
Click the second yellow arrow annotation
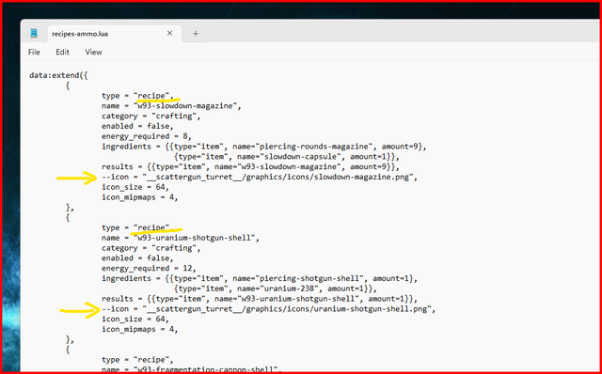pos(80,310)
